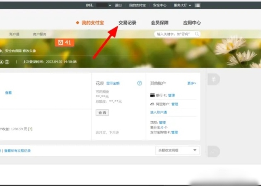
Task: Click the 更多> link in 其他账户
Action: (x=191, y=83)
